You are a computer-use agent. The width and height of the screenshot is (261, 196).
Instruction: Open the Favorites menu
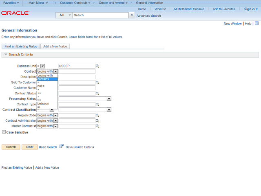click(11, 3)
